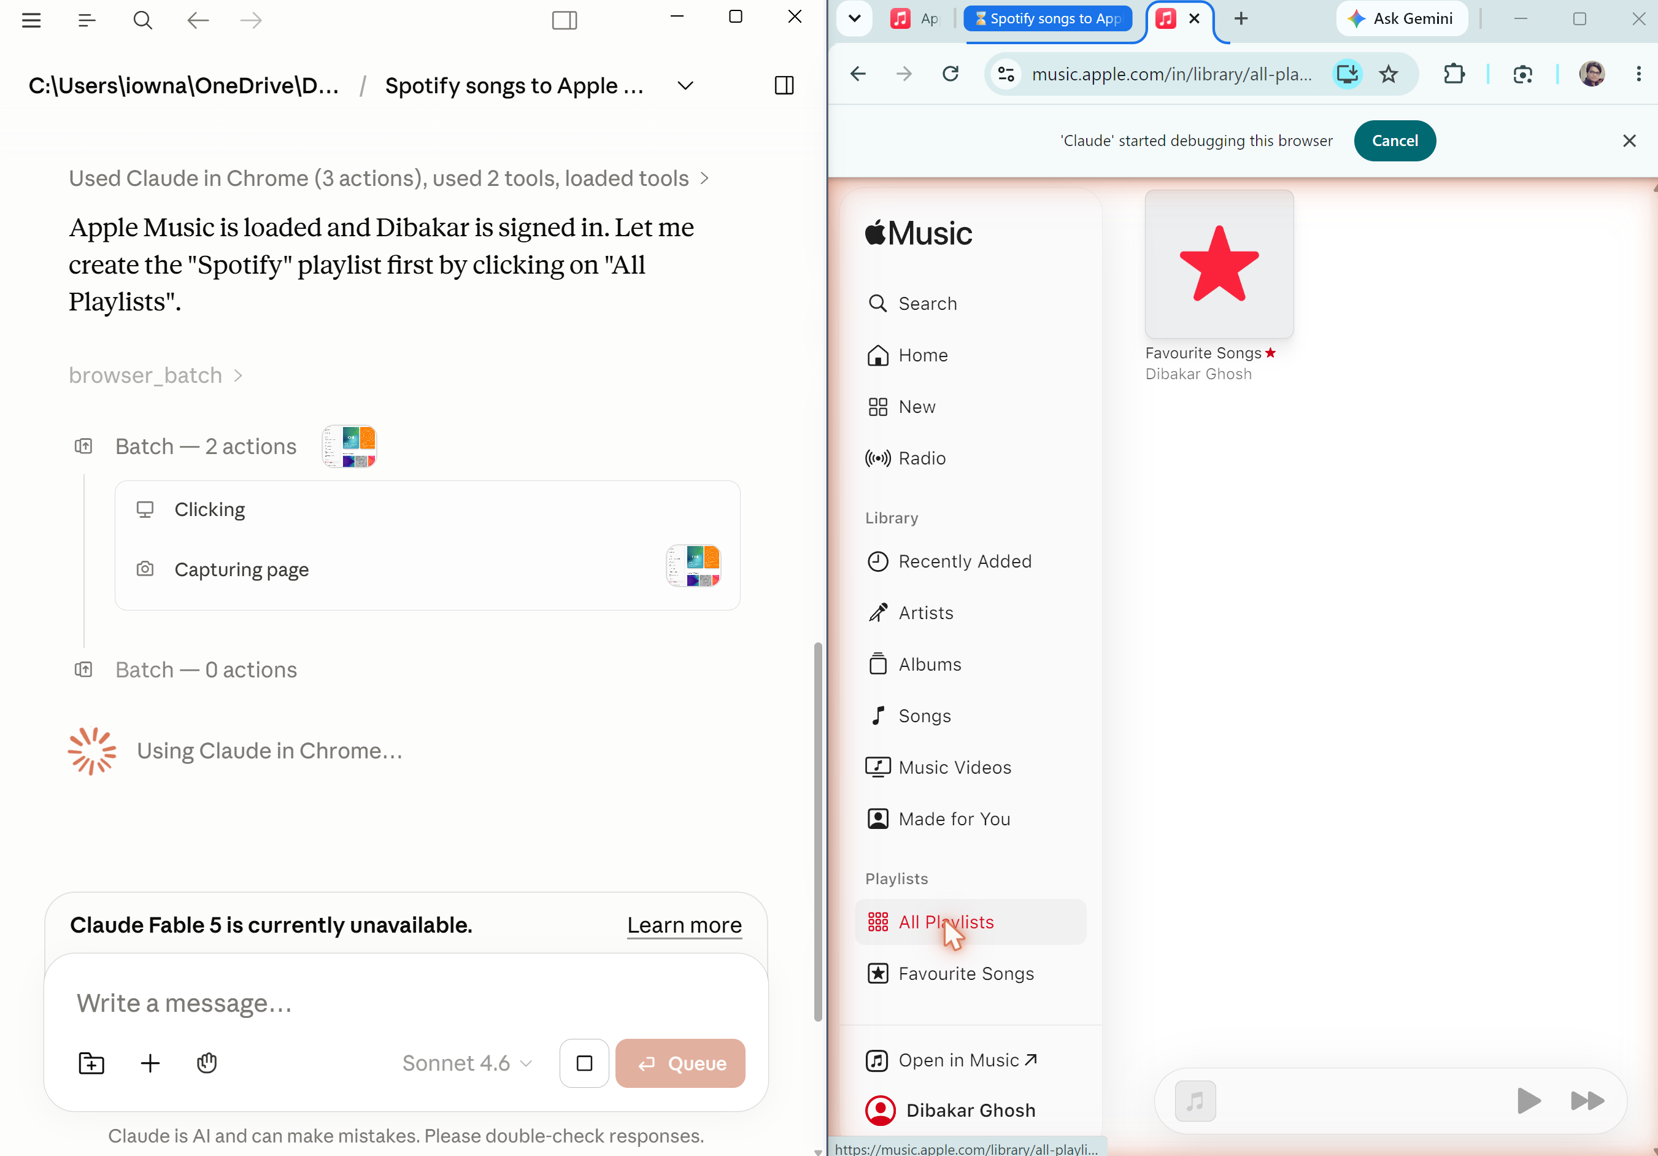1658x1156 pixels.
Task: Dismiss the debugging notification bar
Action: point(1629,141)
